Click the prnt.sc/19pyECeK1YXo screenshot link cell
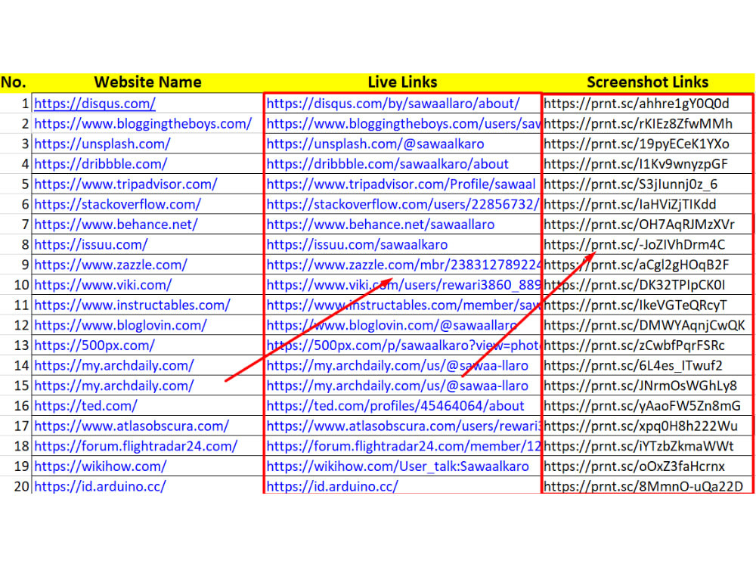This screenshot has width=756, height=567. (x=648, y=144)
